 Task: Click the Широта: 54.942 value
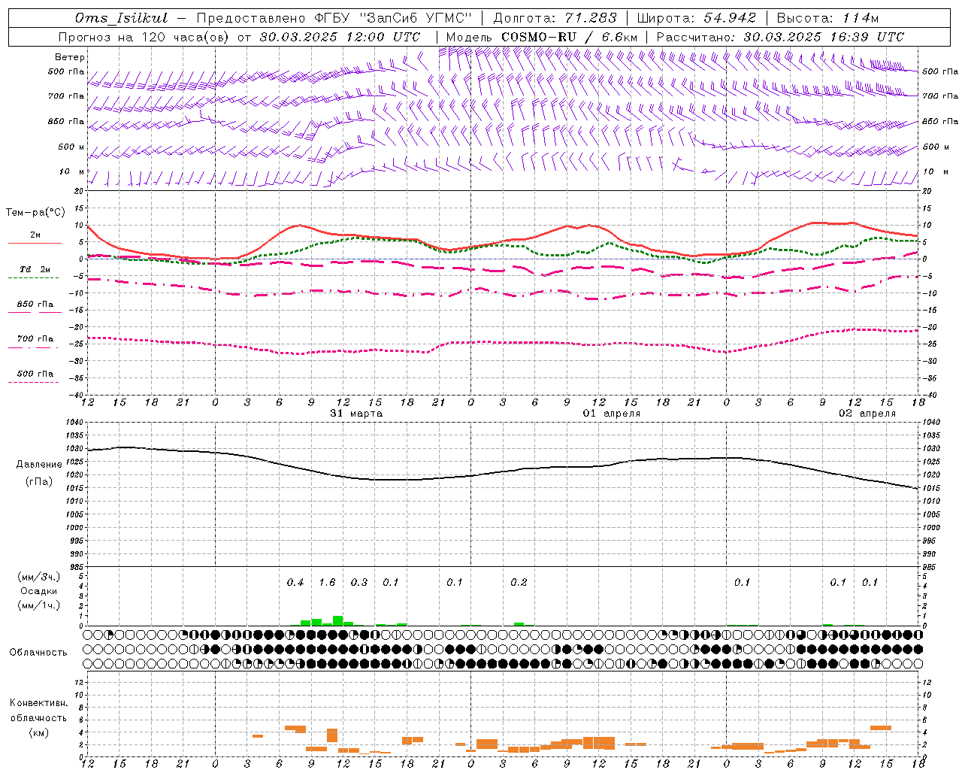coord(696,18)
